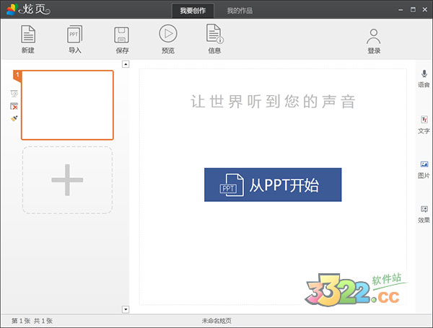
Task: Maximize the 炫页 window
Action: pos(413,9)
